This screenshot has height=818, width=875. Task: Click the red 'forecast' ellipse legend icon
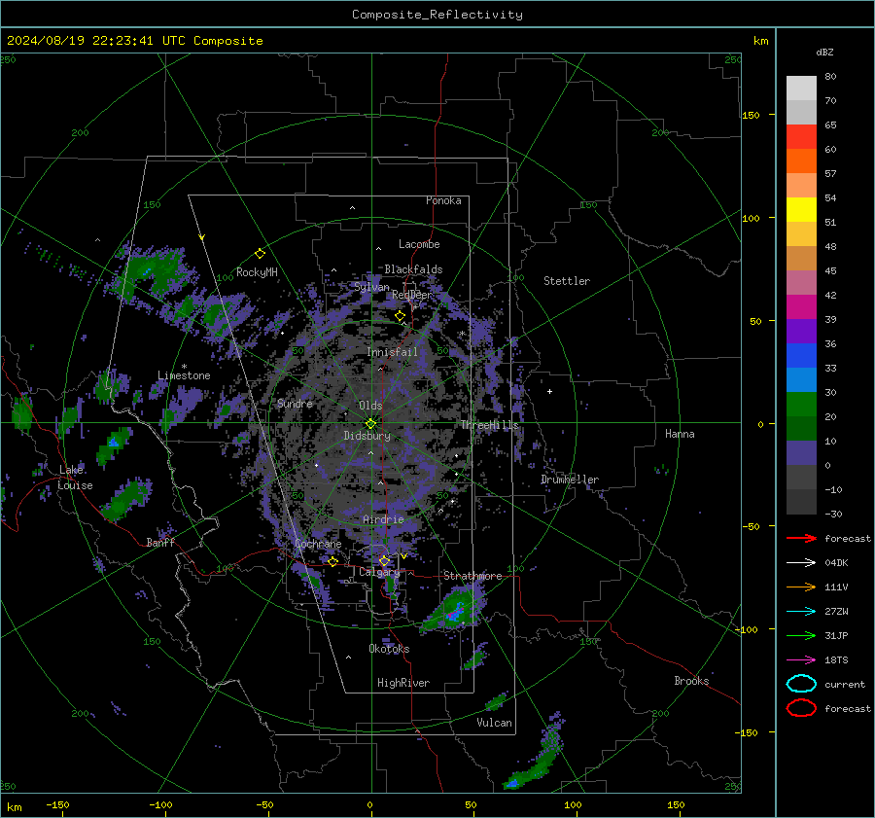(x=801, y=708)
